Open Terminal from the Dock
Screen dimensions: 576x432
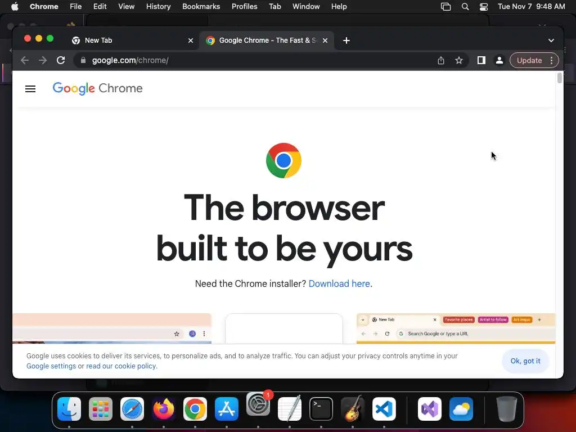pyautogui.click(x=321, y=409)
